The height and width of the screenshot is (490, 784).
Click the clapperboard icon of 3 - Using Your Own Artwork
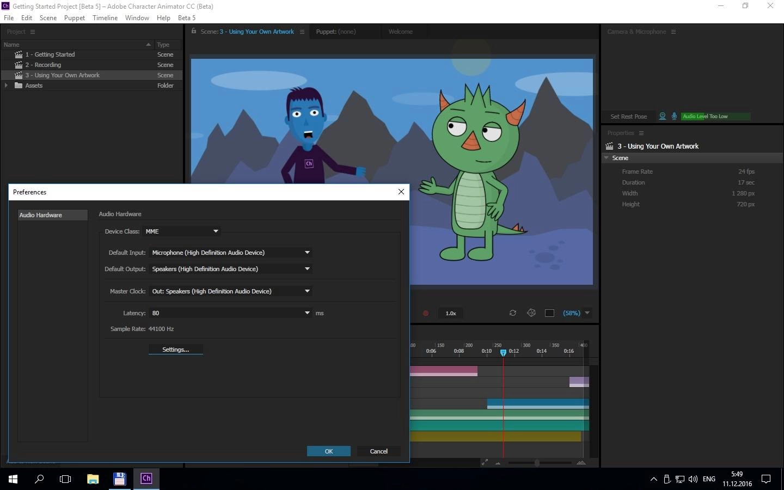(19, 75)
